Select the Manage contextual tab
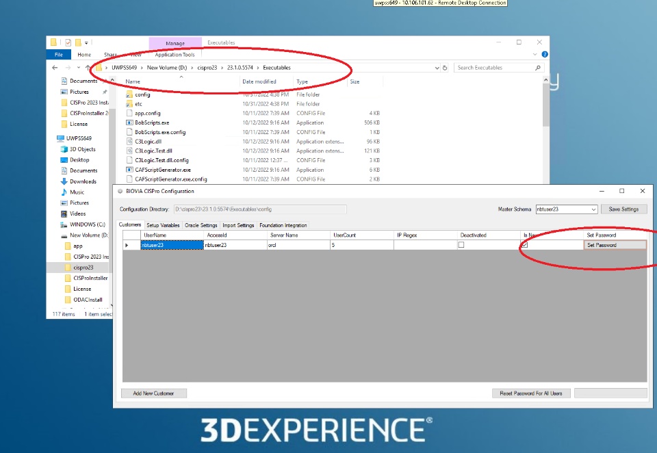The width and height of the screenshot is (657, 453). 175,43
